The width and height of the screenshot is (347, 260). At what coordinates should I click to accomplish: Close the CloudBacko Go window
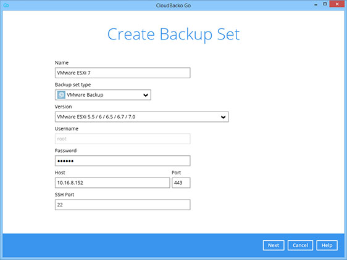(x=337, y=4)
